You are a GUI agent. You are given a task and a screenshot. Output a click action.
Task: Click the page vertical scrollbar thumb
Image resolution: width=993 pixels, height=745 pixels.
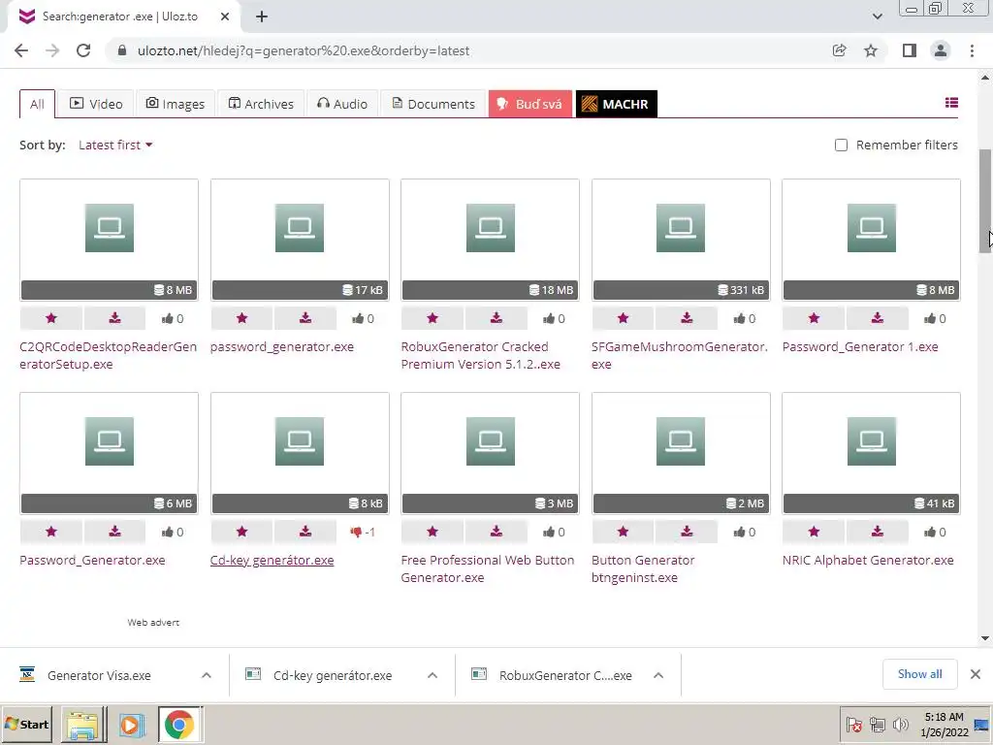pos(985,202)
